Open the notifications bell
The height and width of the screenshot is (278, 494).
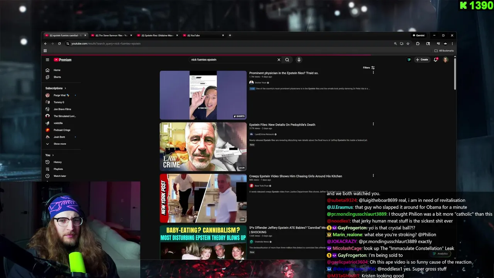click(436, 60)
